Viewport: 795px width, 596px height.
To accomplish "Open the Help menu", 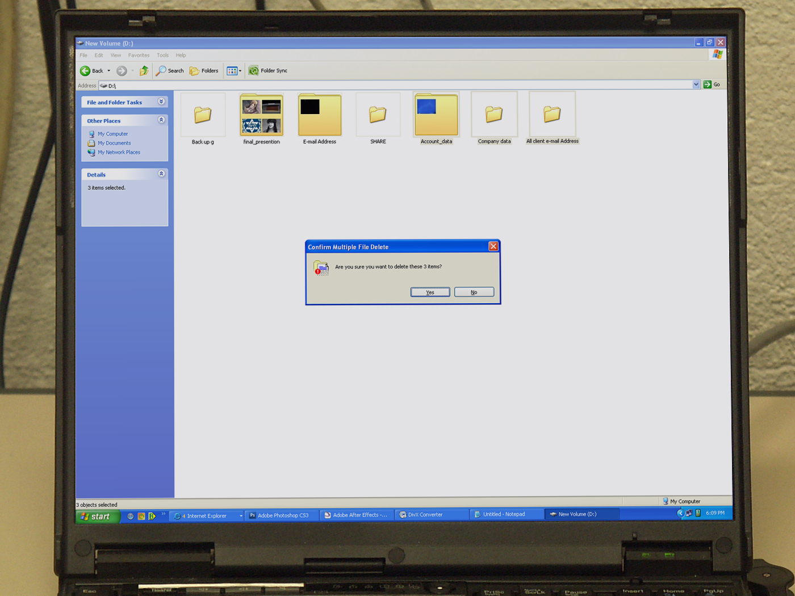I will click(x=181, y=55).
